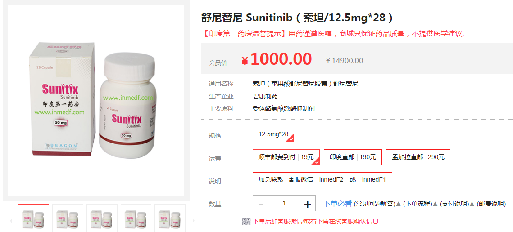Select the 12.5mg*28 specification option
The height and width of the screenshot is (232, 513).
(273, 134)
